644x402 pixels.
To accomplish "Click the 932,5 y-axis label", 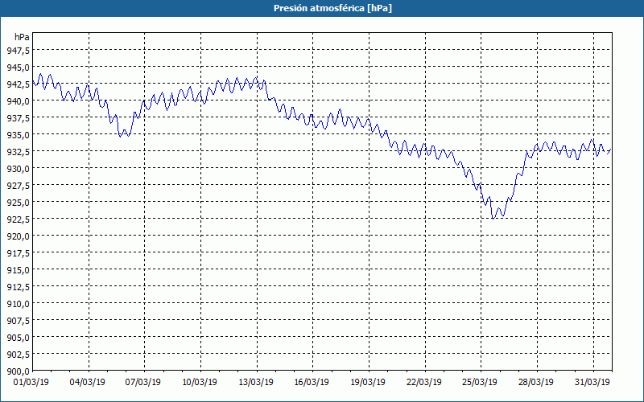I will (18, 151).
